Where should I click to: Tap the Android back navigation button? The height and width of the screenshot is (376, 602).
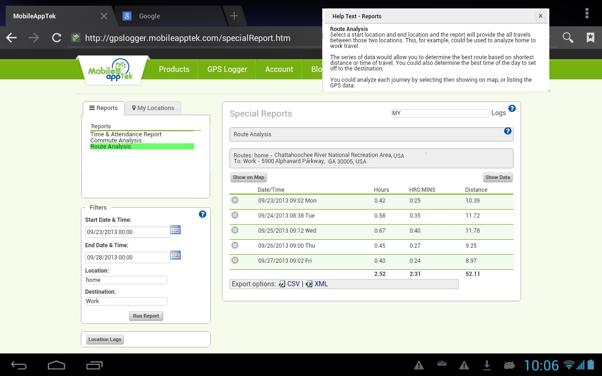[19, 365]
